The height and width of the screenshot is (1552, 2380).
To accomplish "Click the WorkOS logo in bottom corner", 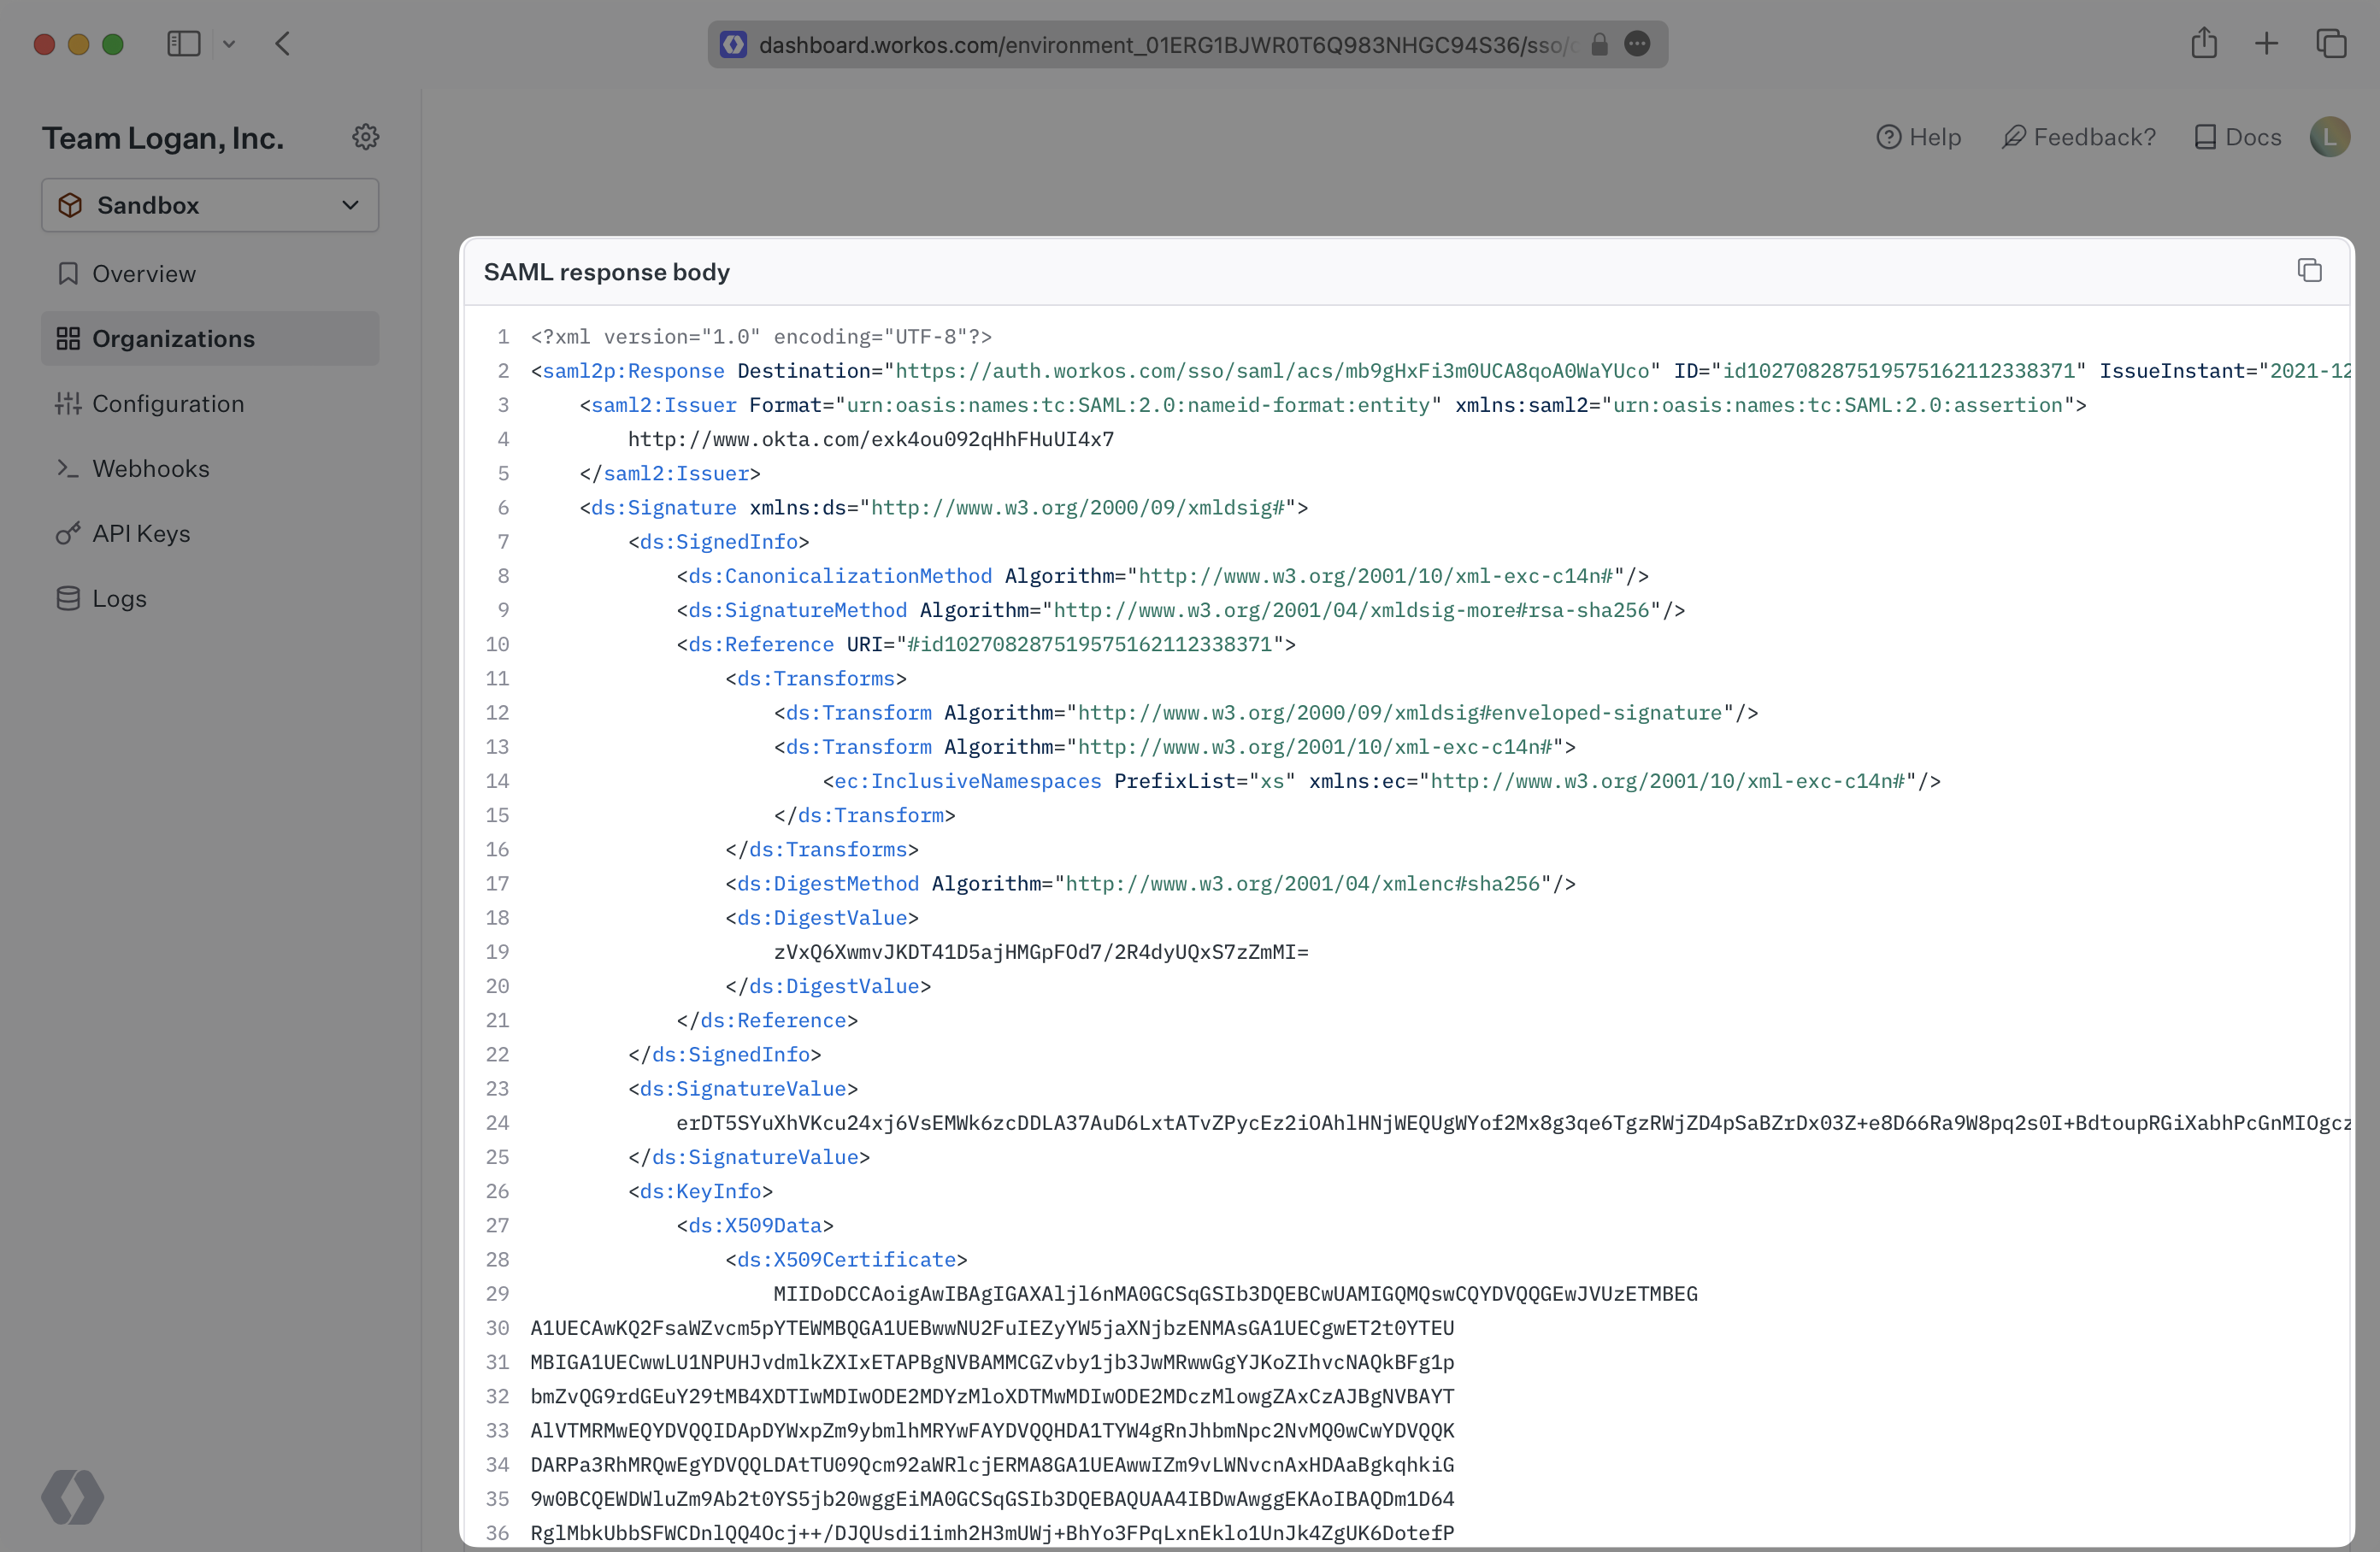I will pos(71,1496).
